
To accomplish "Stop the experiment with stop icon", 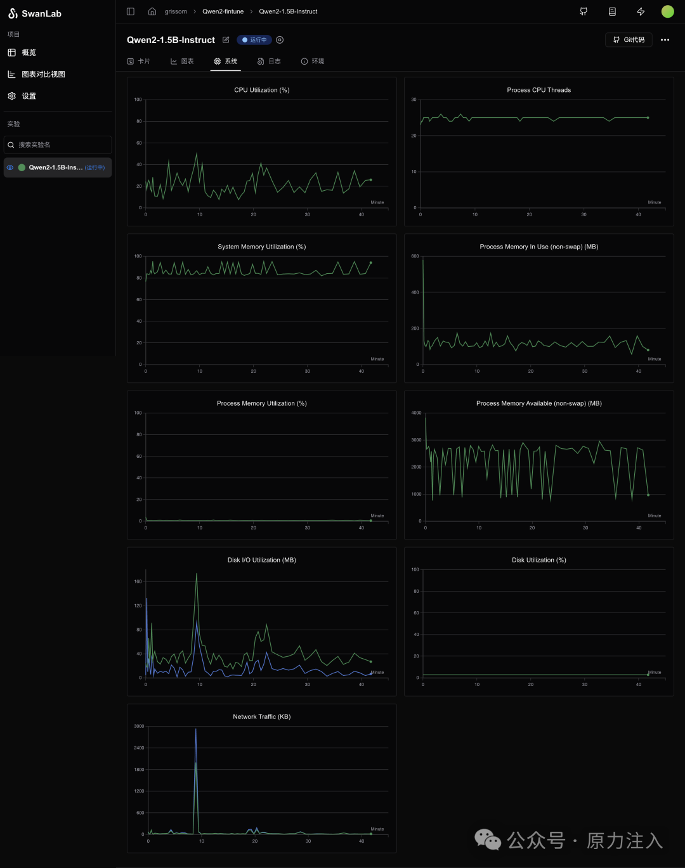I will [x=280, y=40].
